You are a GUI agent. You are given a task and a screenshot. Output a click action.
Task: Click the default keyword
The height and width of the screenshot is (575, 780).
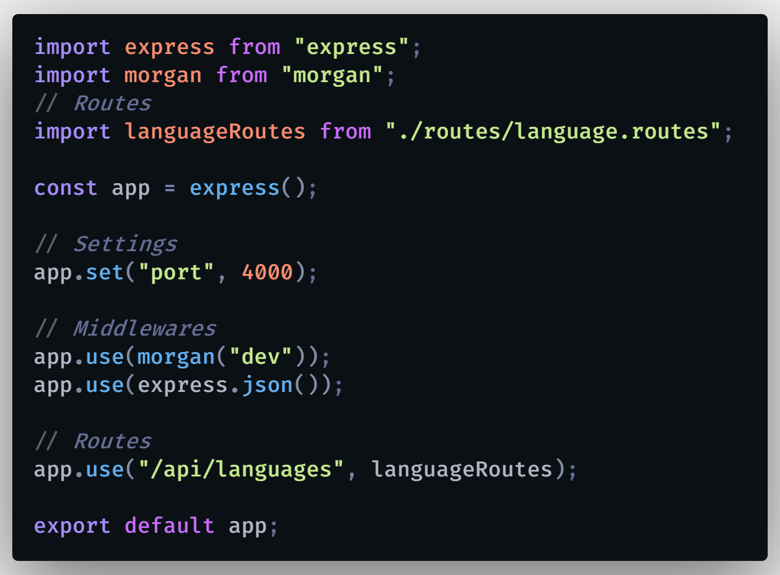tap(169, 526)
